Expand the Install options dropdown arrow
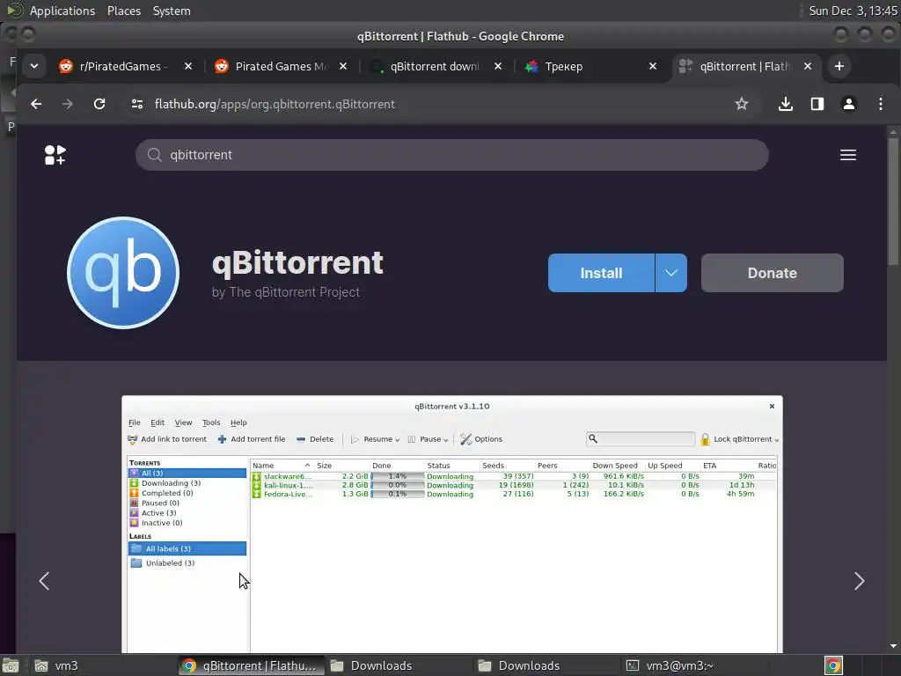Image resolution: width=901 pixels, height=676 pixels. (671, 273)
